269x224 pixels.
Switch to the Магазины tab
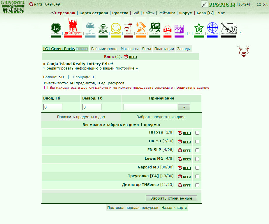pyautogui.click(x=129, y=49)
